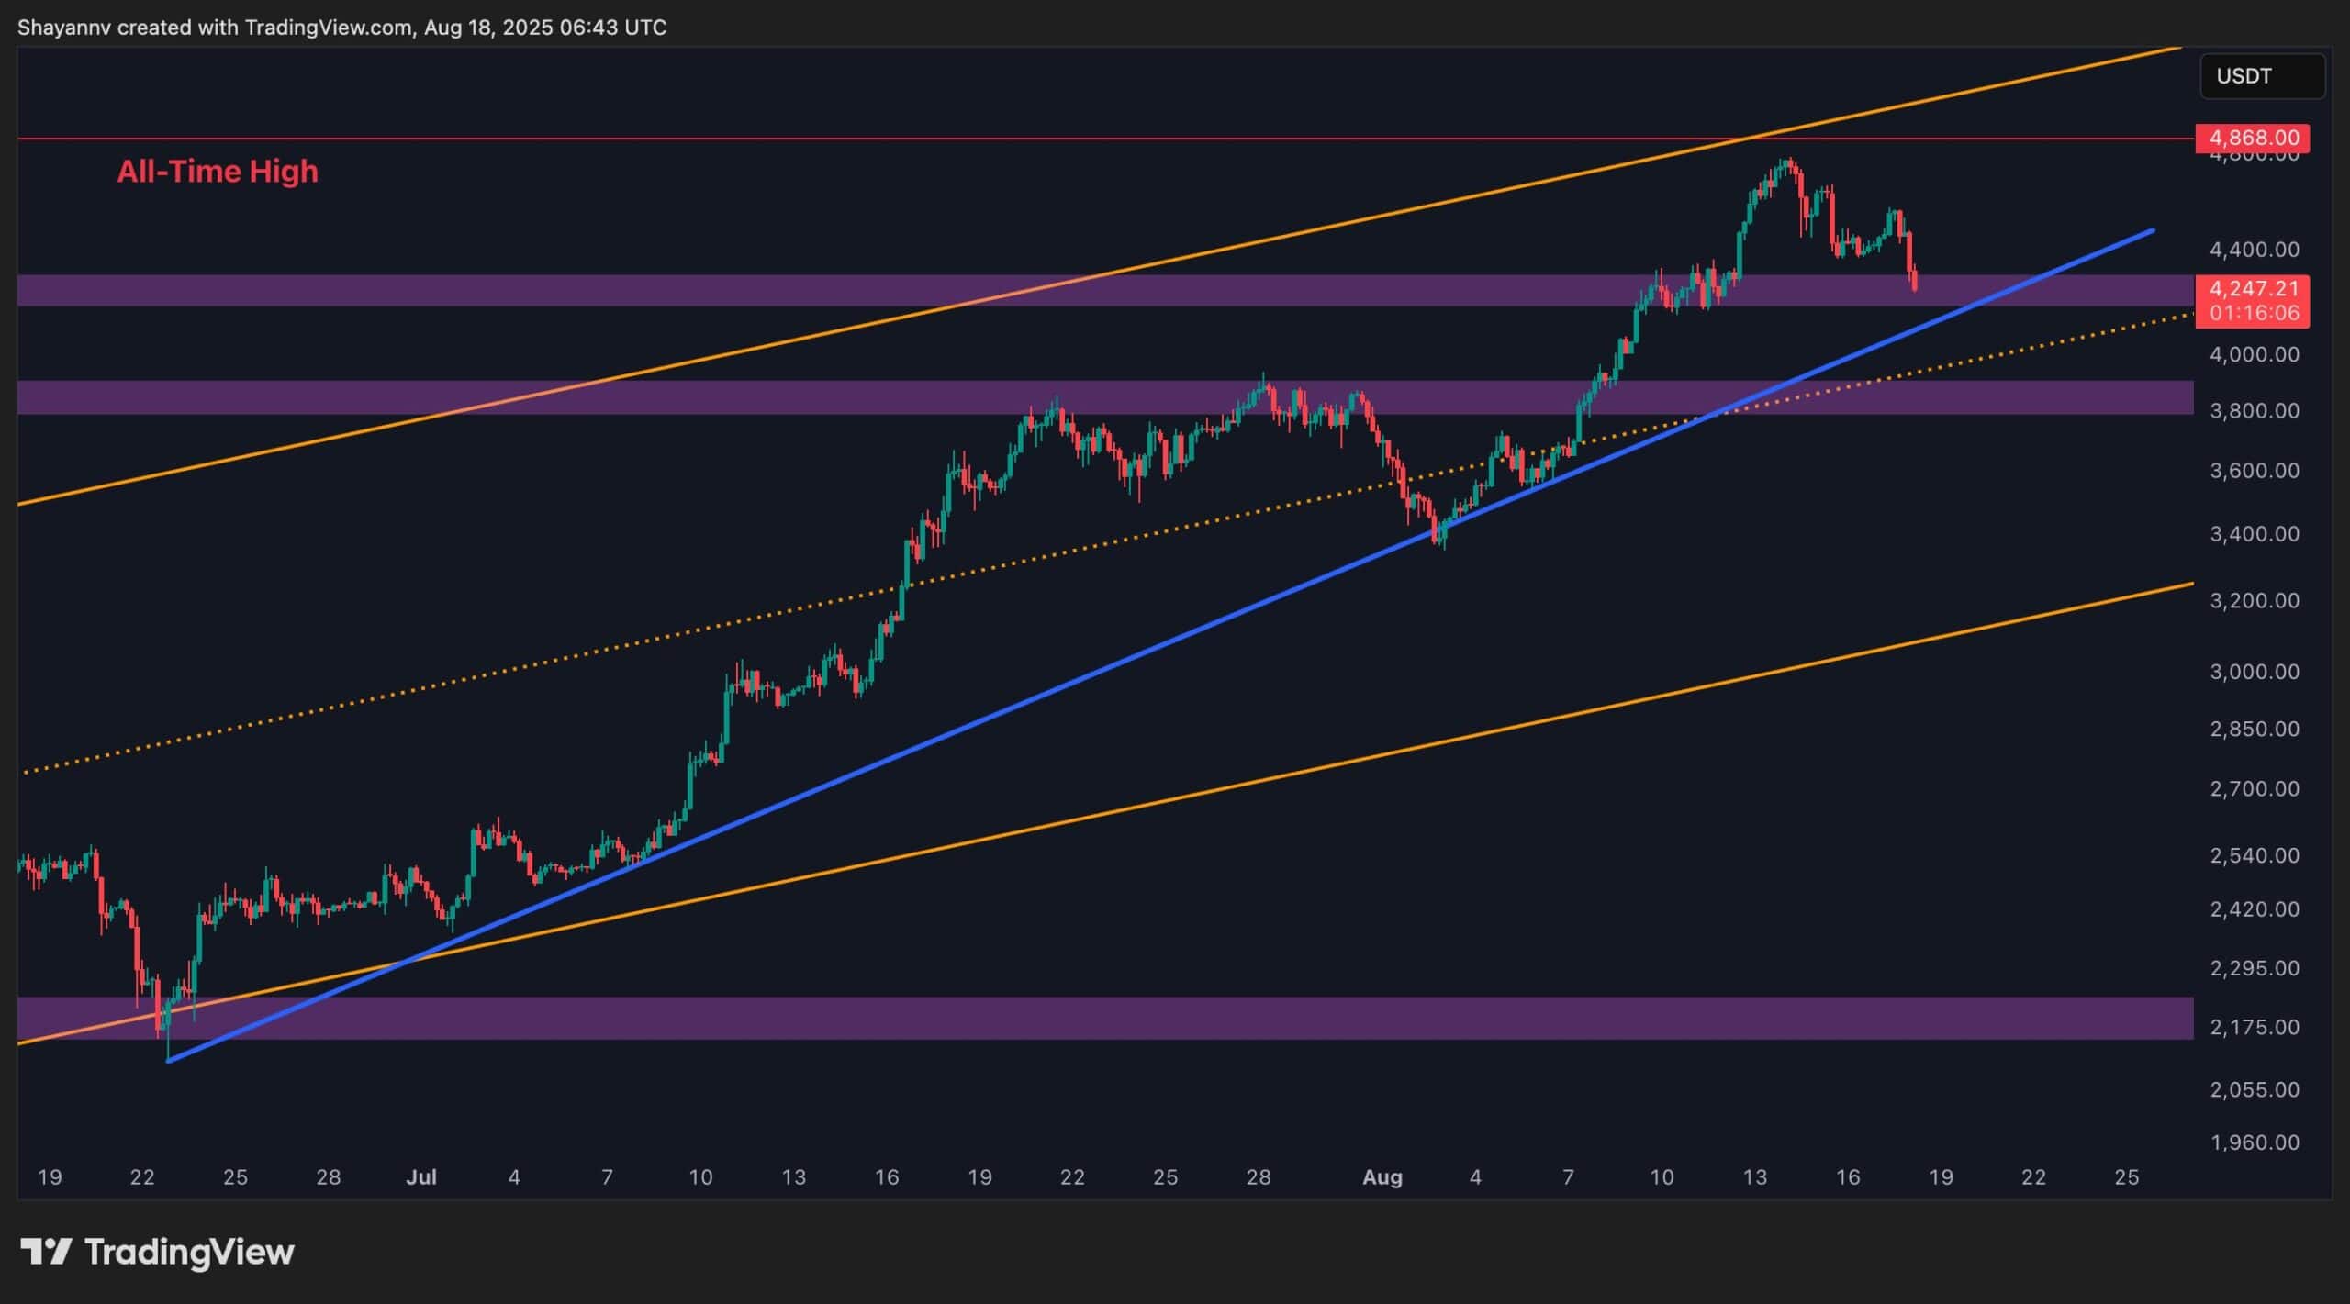This screenshot has width=2350, height=1304.
Task: Click the Jul label on time axis
Action: coord(421,1177)
